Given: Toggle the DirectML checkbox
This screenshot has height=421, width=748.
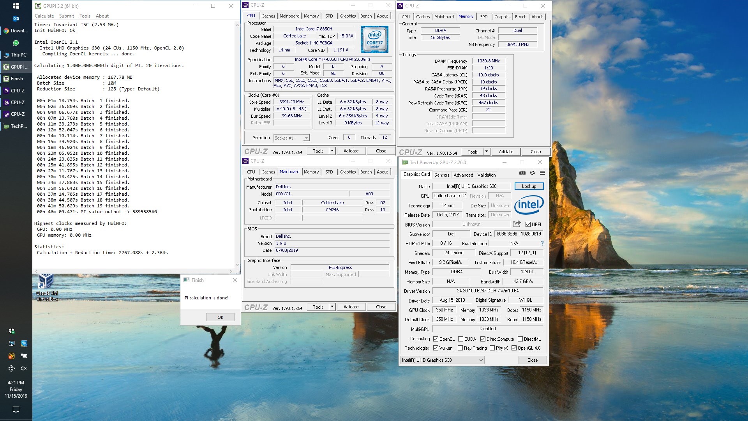Looking at the screenshot, I should (x=520, y=339).
